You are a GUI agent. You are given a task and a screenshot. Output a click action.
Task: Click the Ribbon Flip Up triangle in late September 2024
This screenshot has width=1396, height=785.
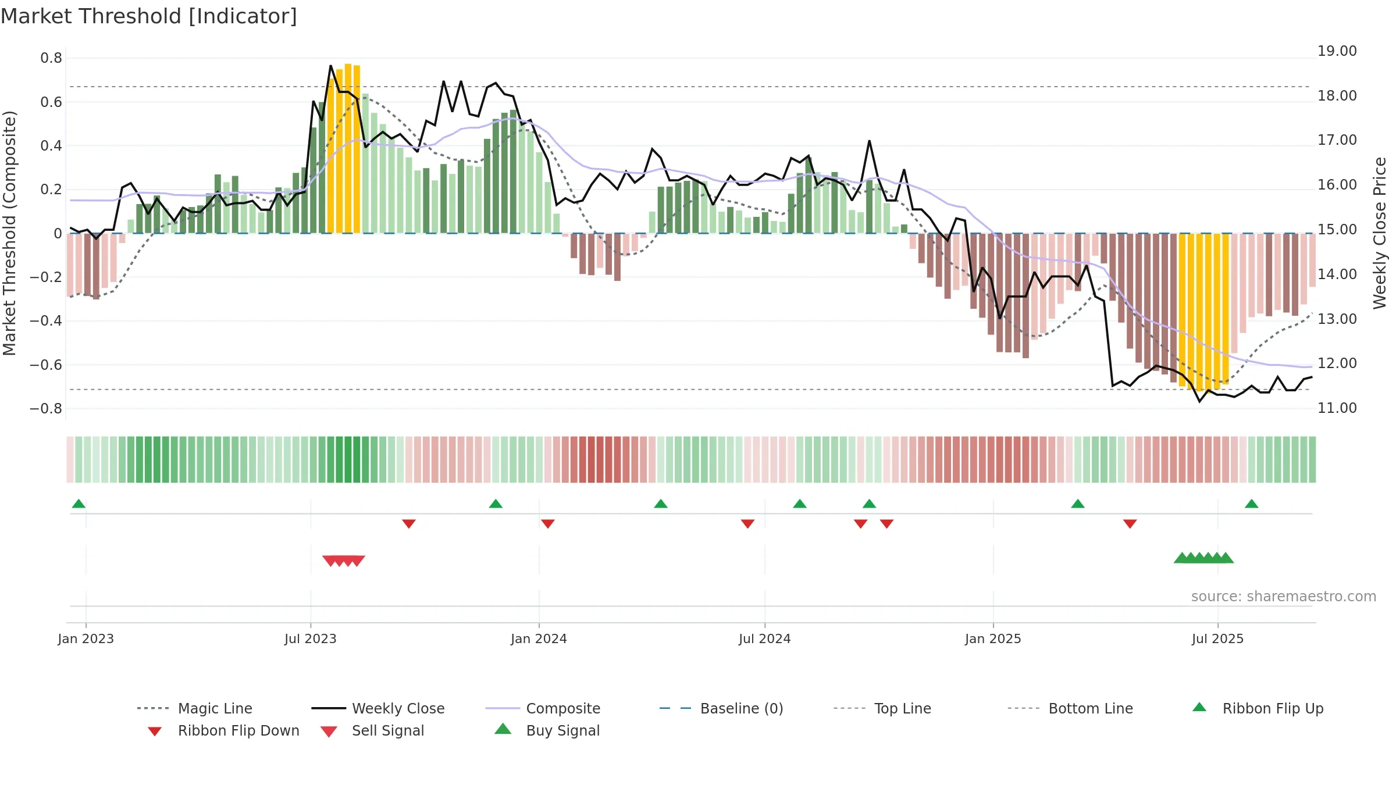pos(869,504)
